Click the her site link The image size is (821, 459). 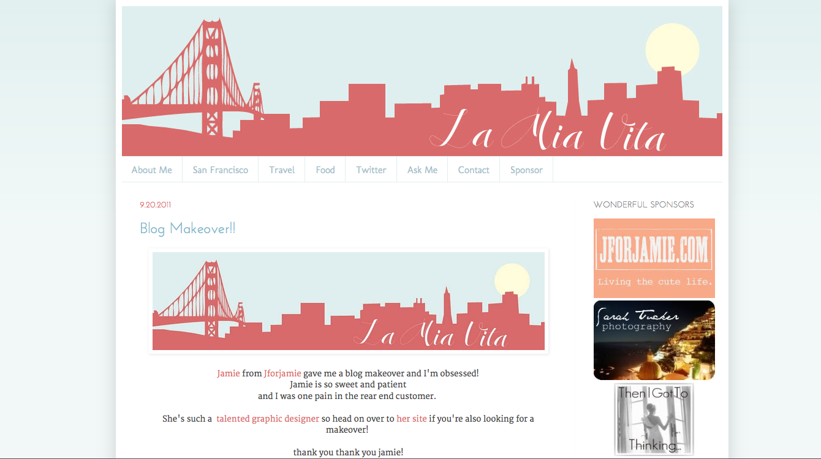(412, 419)
